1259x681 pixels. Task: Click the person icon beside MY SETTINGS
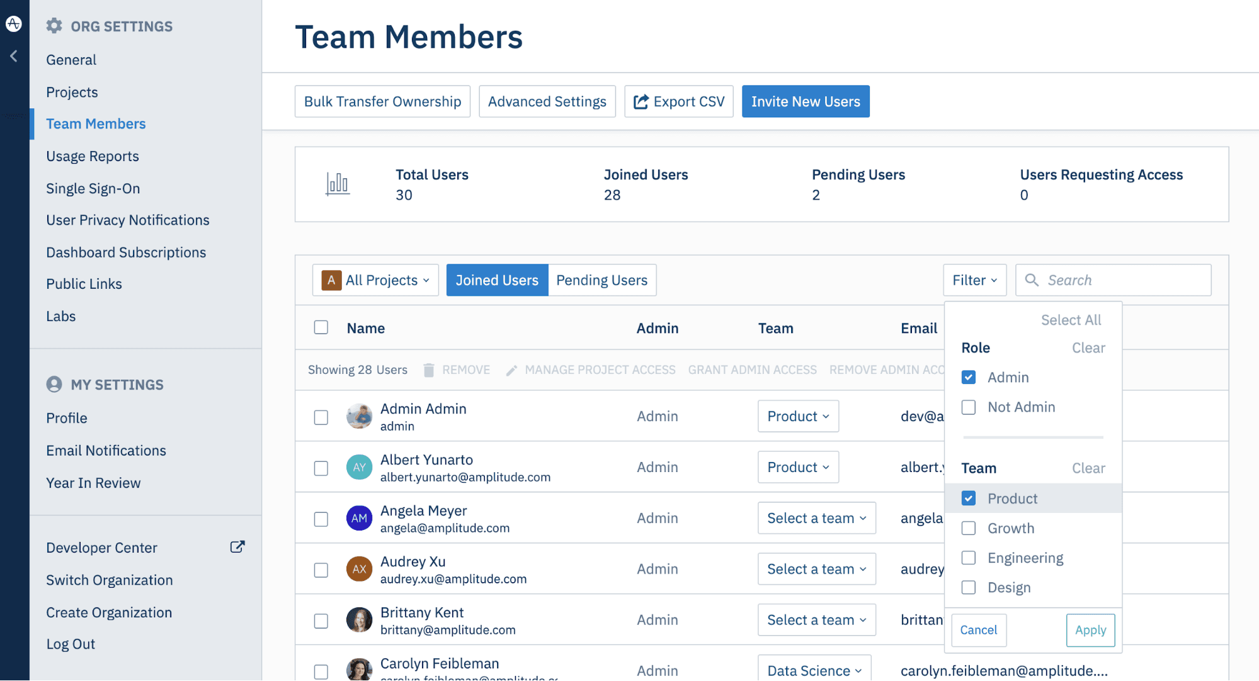click(54, 384)
